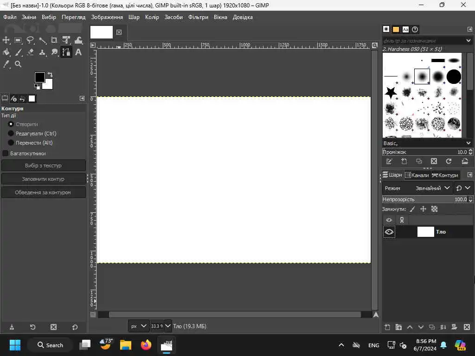Create a new layer group
Screen dimensions: 475x356
click(x=398, y=327)
